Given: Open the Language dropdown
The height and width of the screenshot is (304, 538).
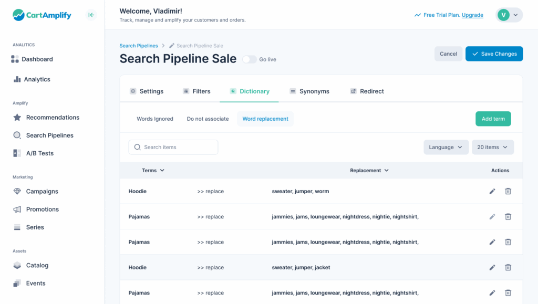Looking at the screenshot, I should coord(446,147).
